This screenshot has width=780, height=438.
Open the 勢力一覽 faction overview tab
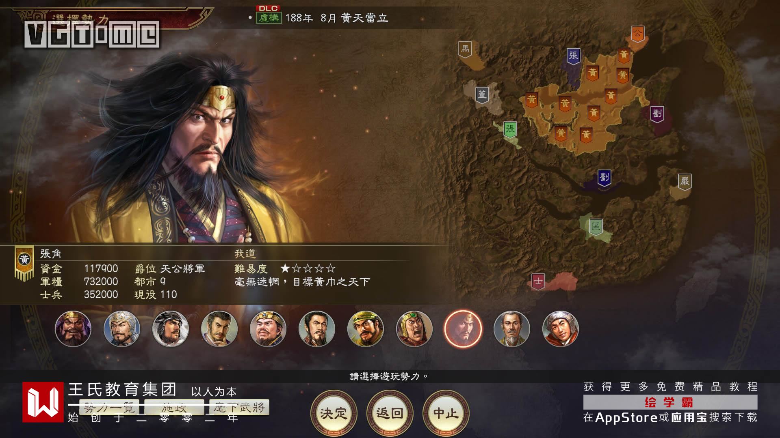click(109, 407)
